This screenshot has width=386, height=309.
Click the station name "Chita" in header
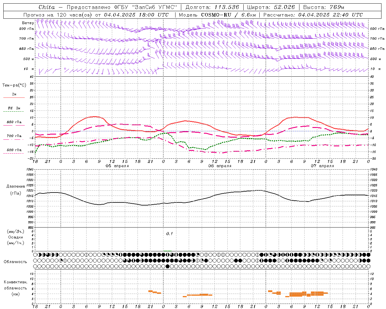(47, 7)
